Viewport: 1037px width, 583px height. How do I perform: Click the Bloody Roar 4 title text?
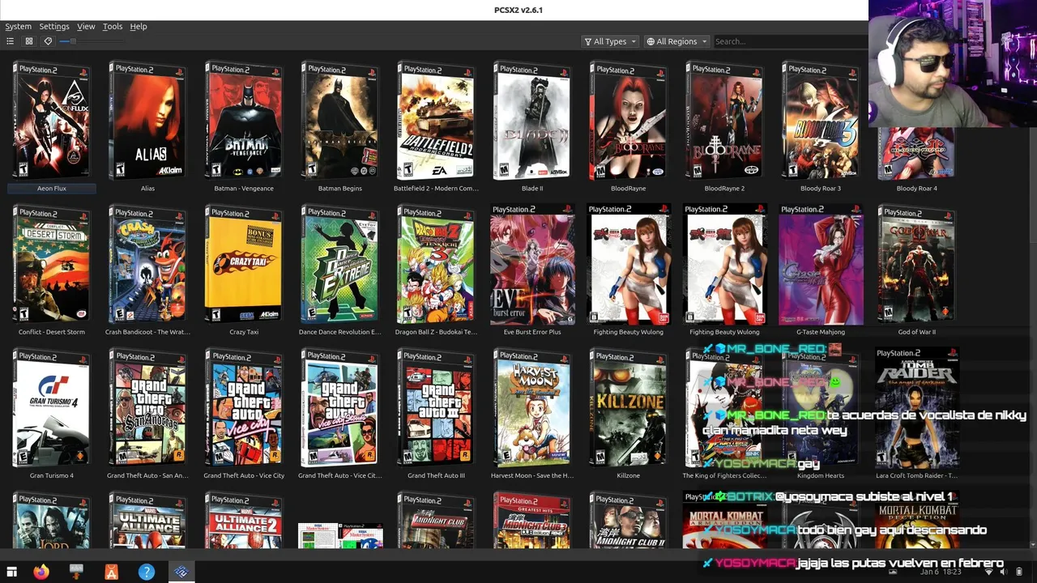(x=917, y=189)
